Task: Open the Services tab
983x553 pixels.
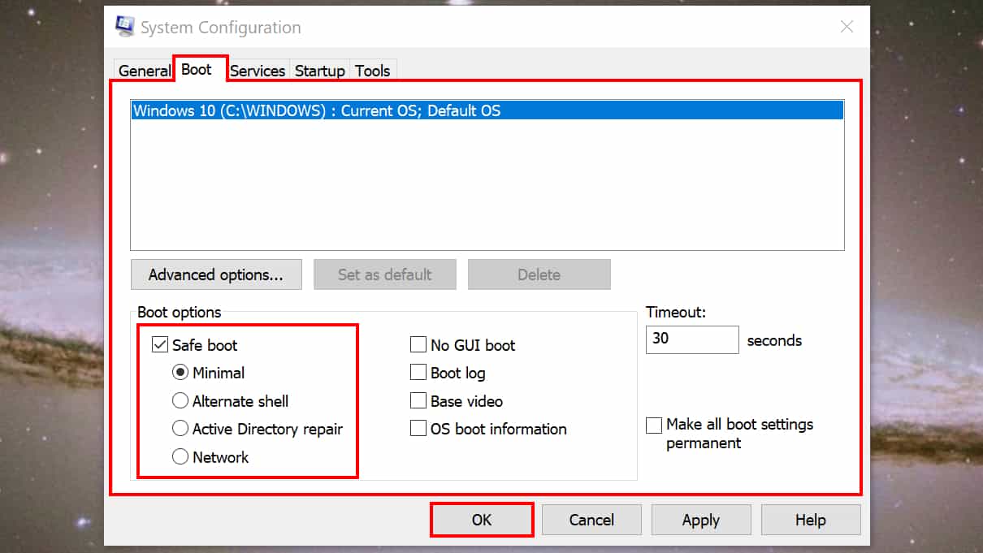Action: pyautogui.click(x=257, y=71)
